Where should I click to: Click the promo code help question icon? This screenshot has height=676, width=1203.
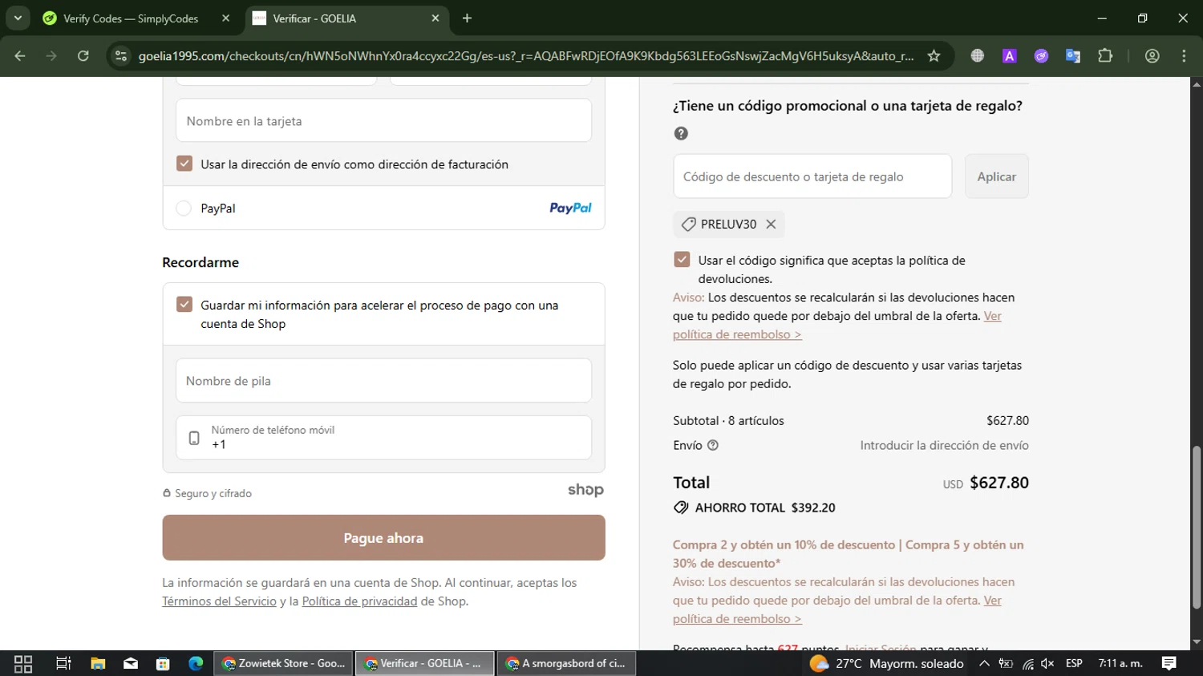(681, 134)
